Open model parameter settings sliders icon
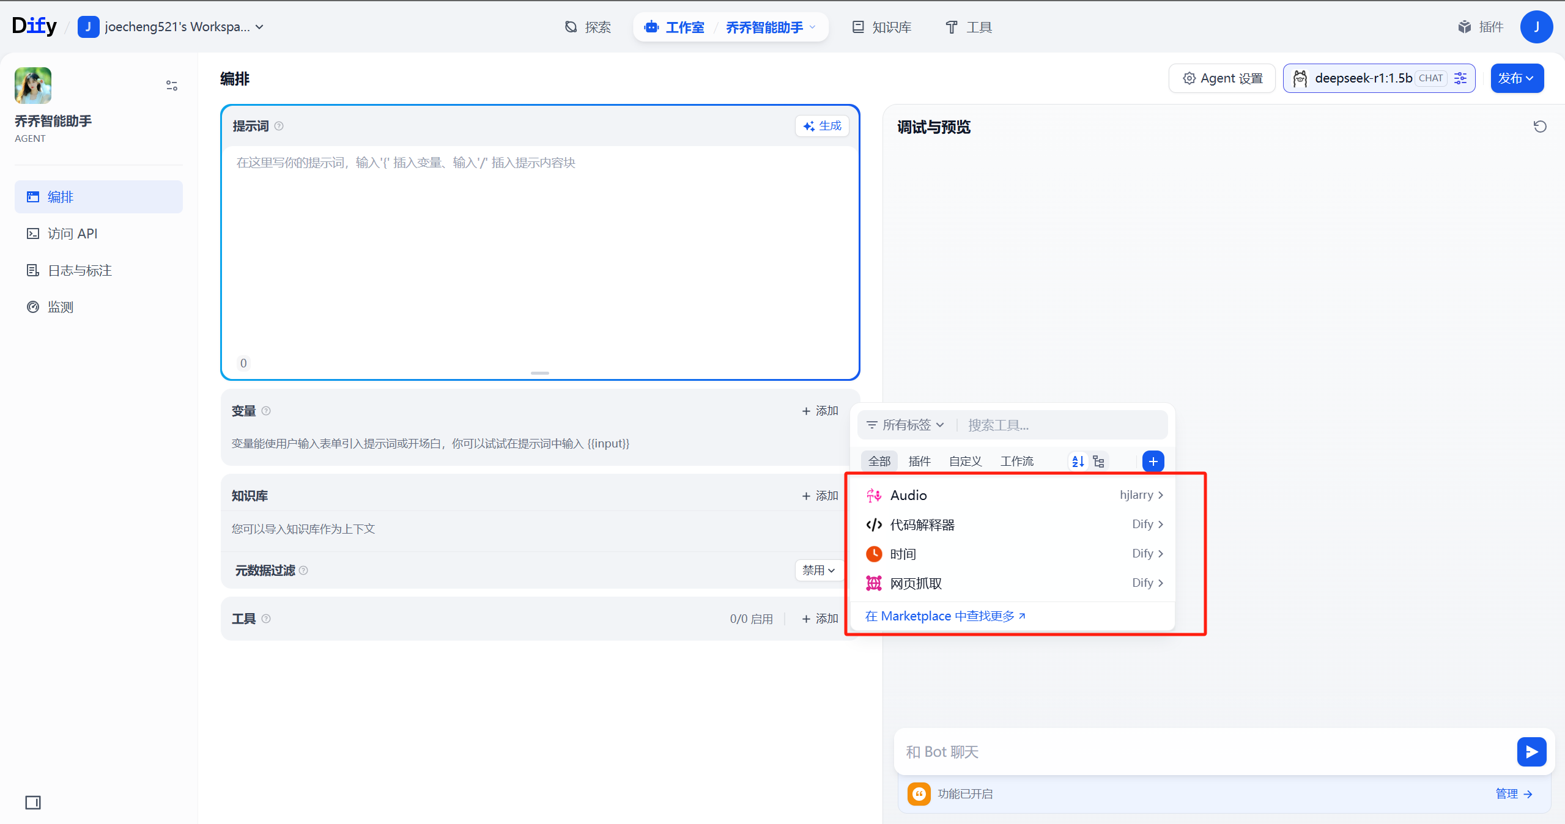The image size is (1565, 824). click(x=1460, y=78)
